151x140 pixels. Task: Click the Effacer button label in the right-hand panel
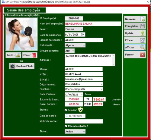click(x=129, y=40)
